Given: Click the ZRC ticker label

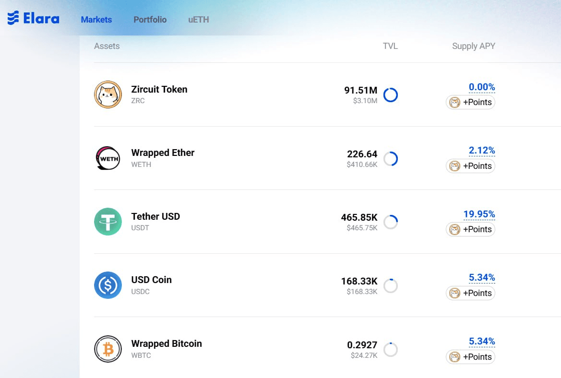Looking at the screenshot, I should (138, 101).
